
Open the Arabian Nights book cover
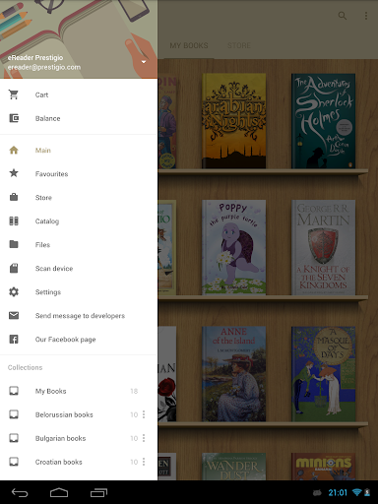(x=233, y=121)
